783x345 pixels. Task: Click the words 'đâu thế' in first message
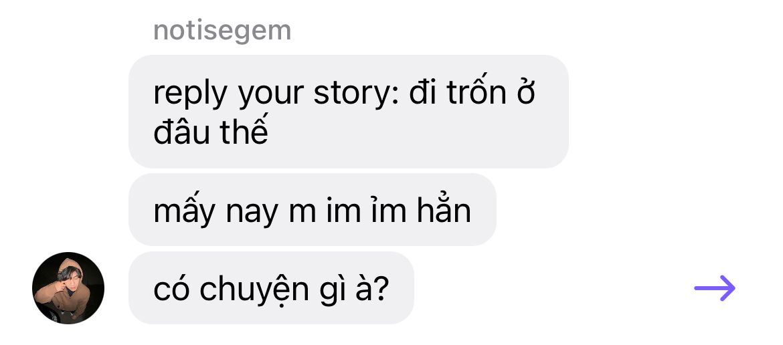tap(211, 131)
